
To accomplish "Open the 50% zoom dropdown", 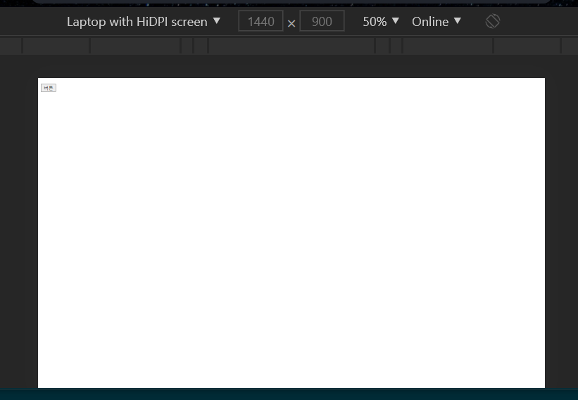I will click(381, 21).
